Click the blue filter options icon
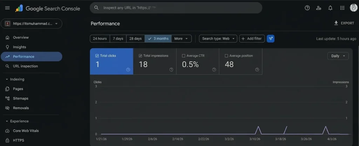The width and height of the screenshot is (359, 146). 271,38
